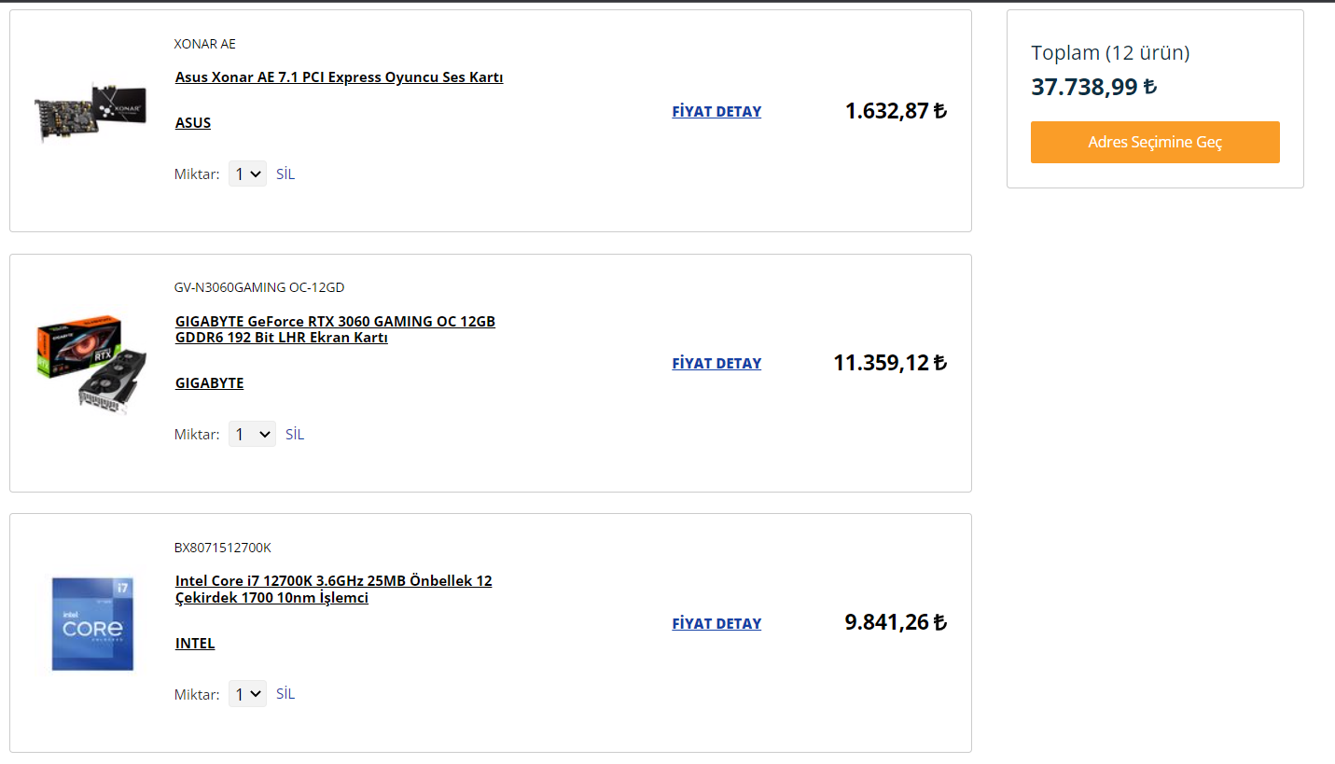
Task: Open the Asus Xonar AE 7.1 product title
Action: (x=339, y=77)
